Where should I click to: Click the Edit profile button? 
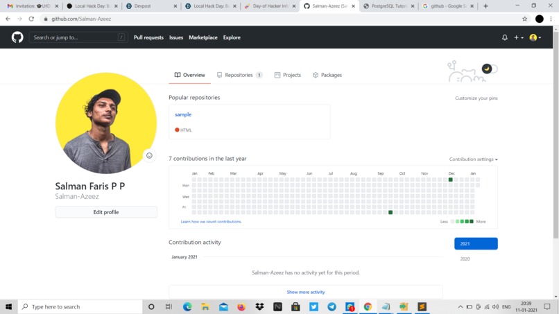pos(106,212)
